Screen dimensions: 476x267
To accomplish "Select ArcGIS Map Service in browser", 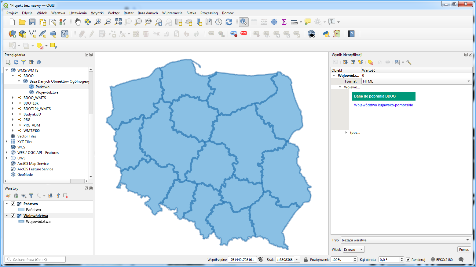I will 33,163.
